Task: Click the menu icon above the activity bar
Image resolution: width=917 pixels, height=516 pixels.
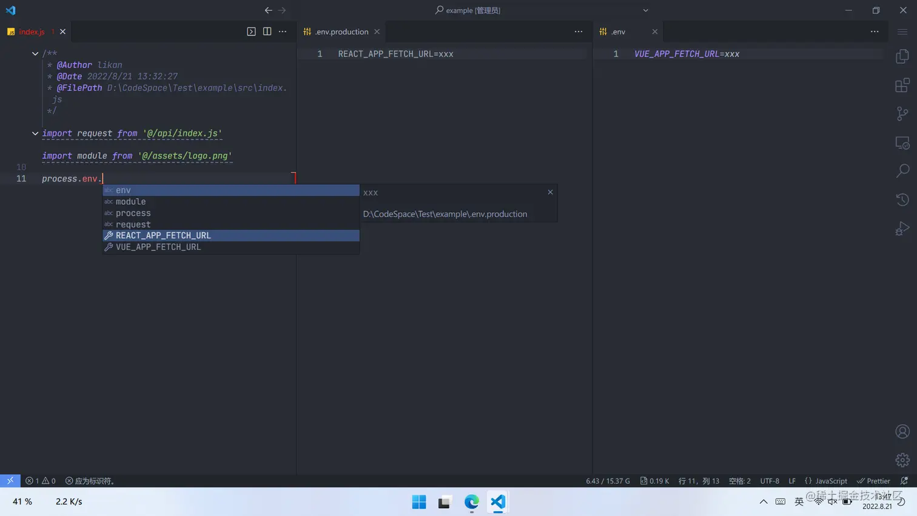Action: click(x=902, y=32)
